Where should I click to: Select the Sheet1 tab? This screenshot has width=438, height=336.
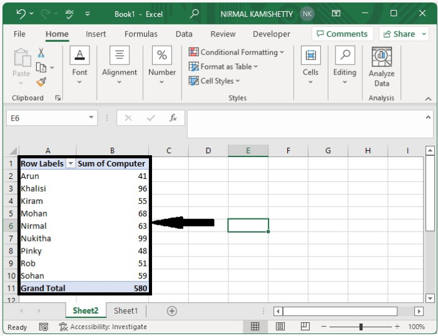pyautogui.click(x=126, y=310)
